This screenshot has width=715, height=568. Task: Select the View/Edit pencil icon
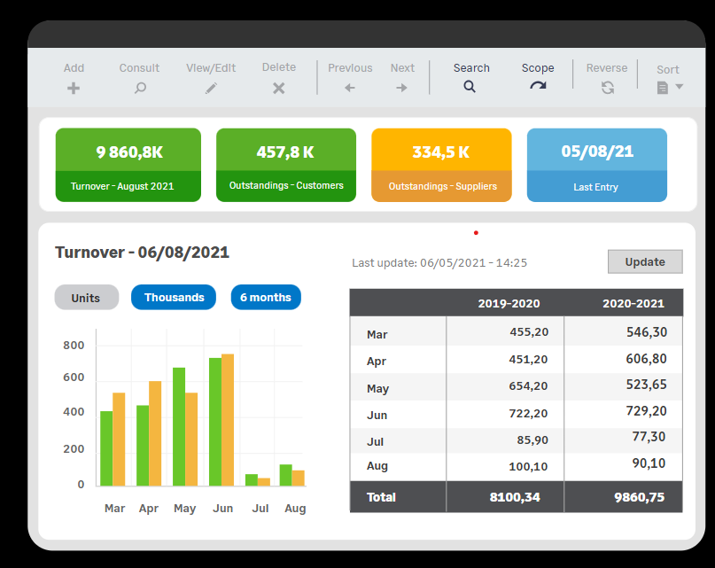(x=211, y=88)
